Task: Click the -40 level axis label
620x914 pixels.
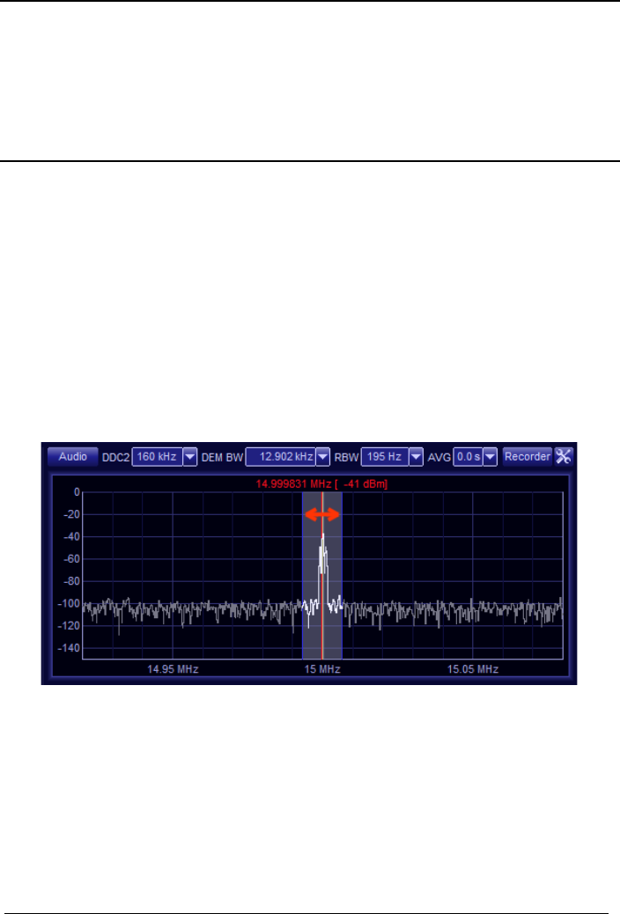Action: 71,536
